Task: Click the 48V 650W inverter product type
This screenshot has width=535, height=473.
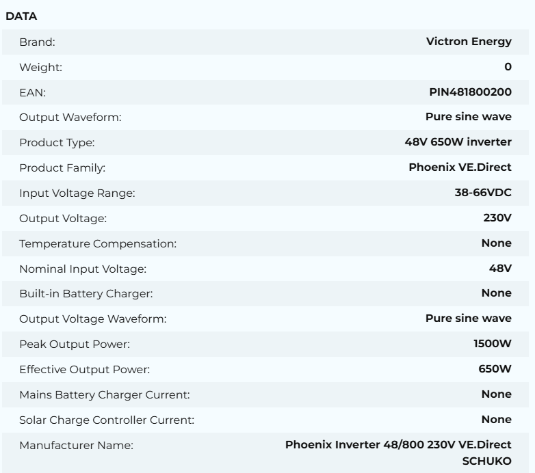Action: tap(458, 143)
